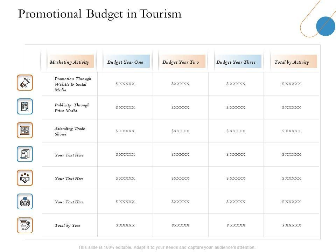Select the Attending Trade Shows row label
This screenshot has height=252, width=336.
[x=70, y=131]
